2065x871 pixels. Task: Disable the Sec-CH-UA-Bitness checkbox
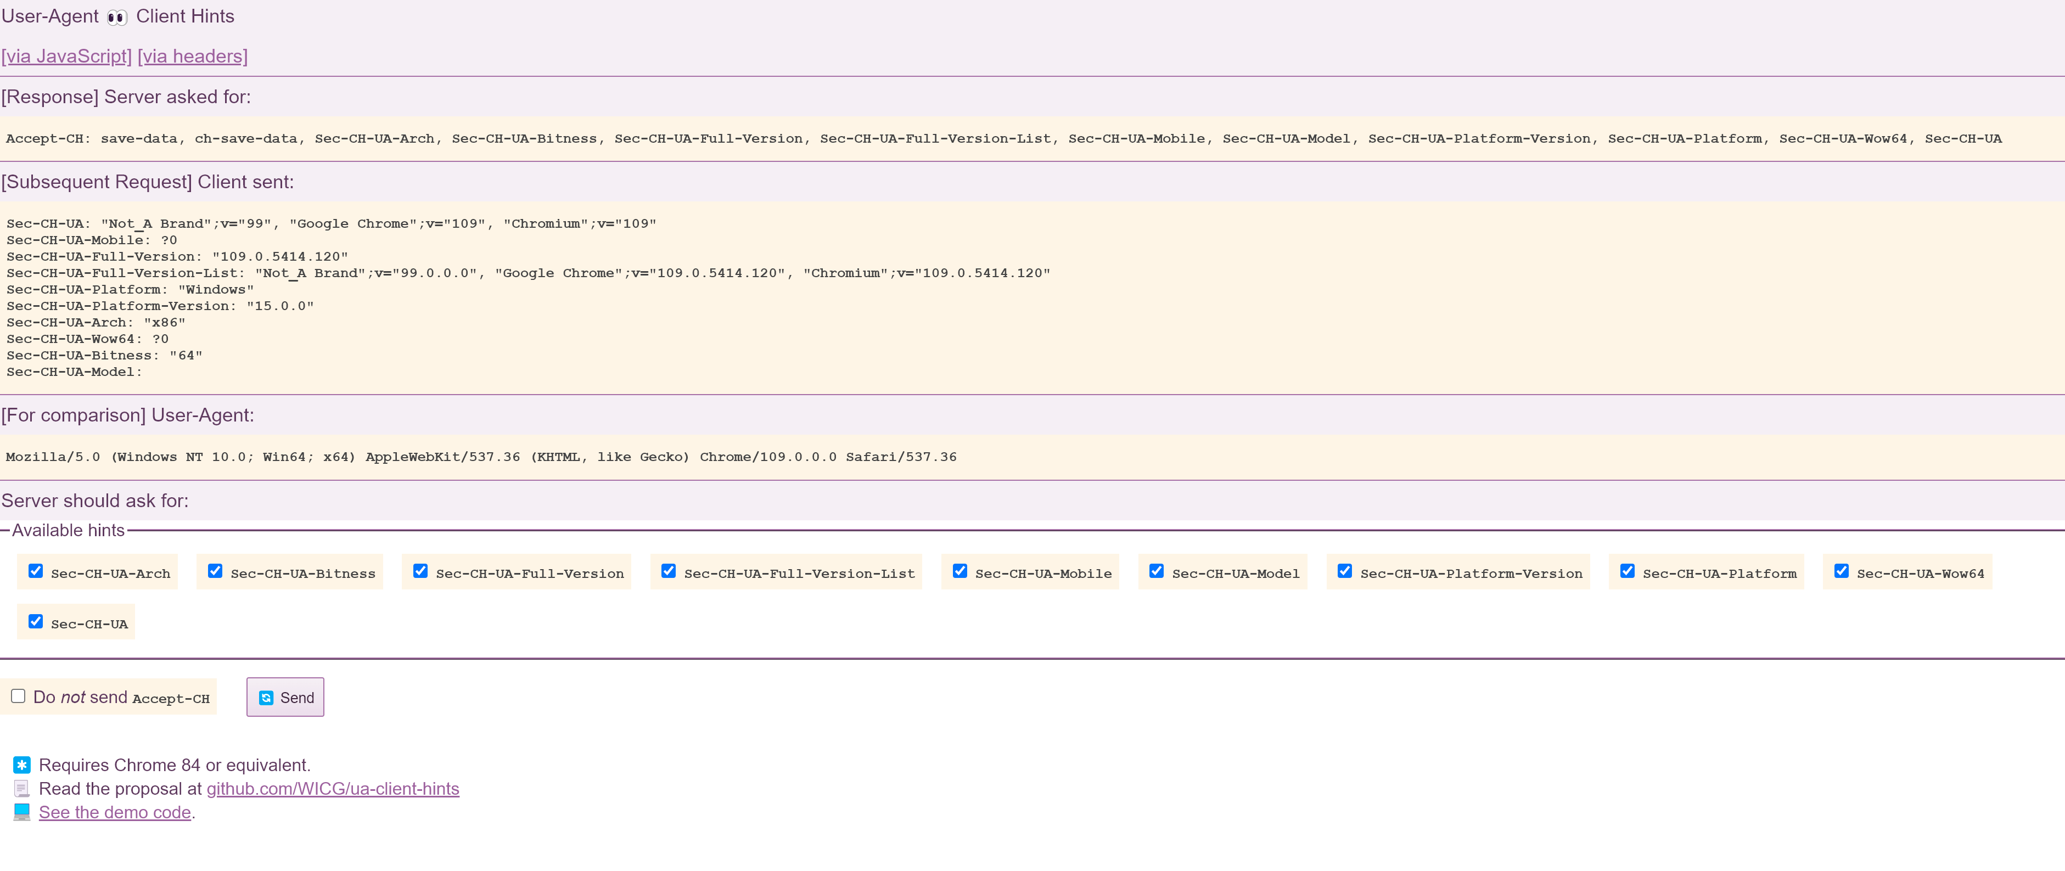[x=215, y=571]
